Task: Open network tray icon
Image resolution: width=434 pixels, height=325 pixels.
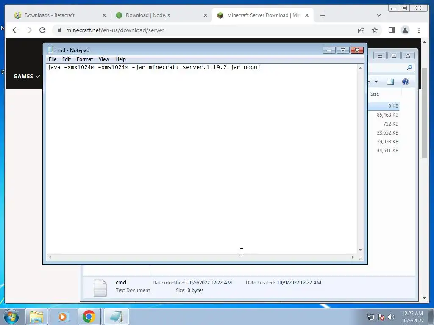Action: click(x=370, y=317)
